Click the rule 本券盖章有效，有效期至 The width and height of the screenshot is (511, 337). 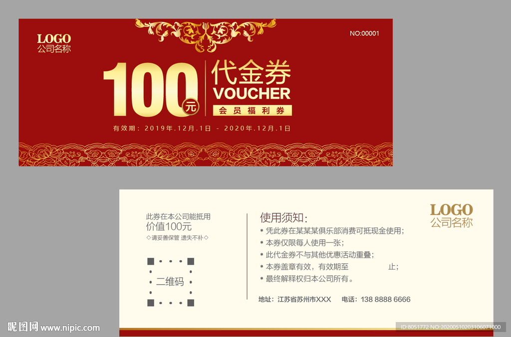[329, 267]
